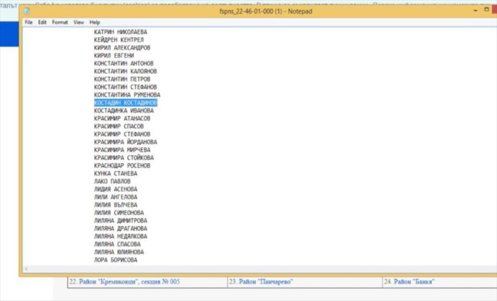The width and height of the screenshot is (497, 301).
Task: Click the line КАТРИН НИКОЛАЕВА
Action: click(120, 32)
